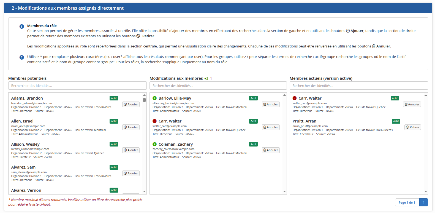This screenshot has height=213, width=435.
Task: Cancel the Coleman, Zachery addition with Annuler
Action: 271,150
